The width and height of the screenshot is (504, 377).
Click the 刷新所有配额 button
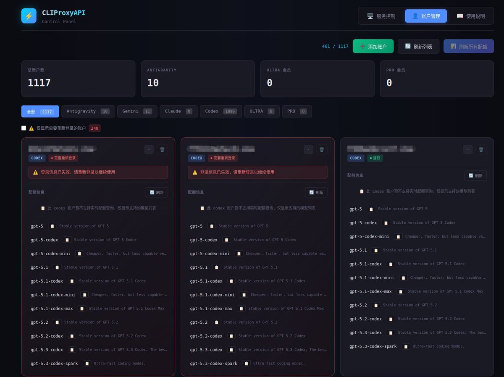(x=468, y=46)
